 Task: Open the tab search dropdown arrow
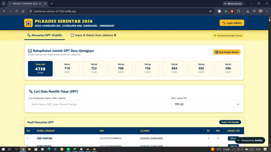pos(4,4)
